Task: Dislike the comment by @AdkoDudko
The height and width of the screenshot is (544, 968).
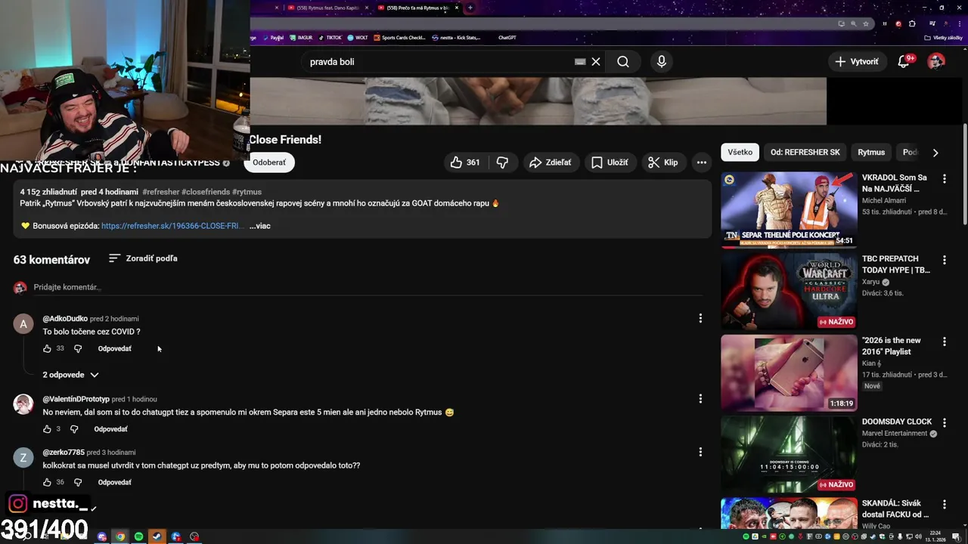Action: [x=78, y=348]
